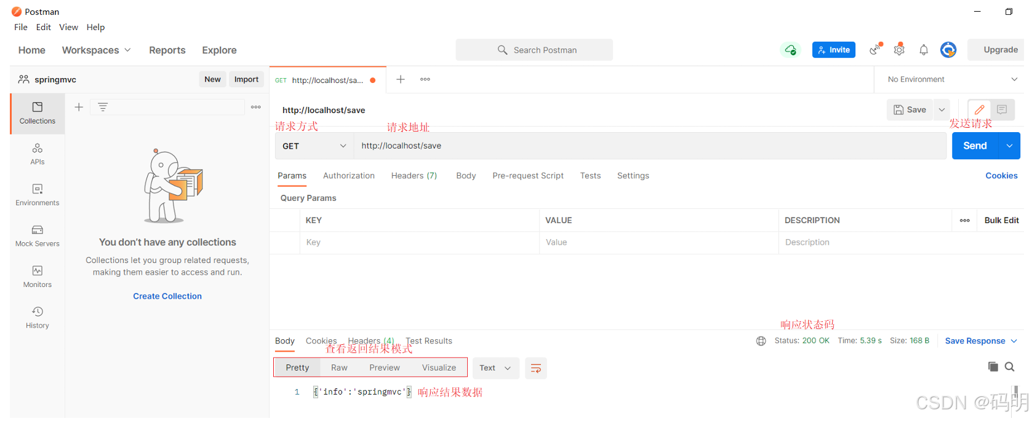
Task: Open the settings gear icon
Action: click(899, 49)
